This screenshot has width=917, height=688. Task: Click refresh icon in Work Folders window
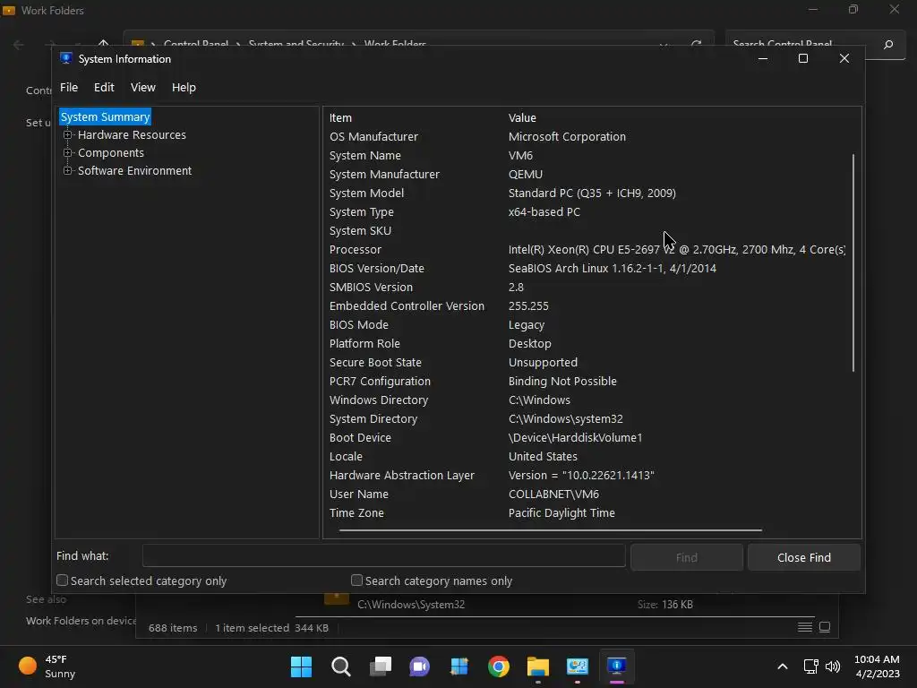point(696,45)
